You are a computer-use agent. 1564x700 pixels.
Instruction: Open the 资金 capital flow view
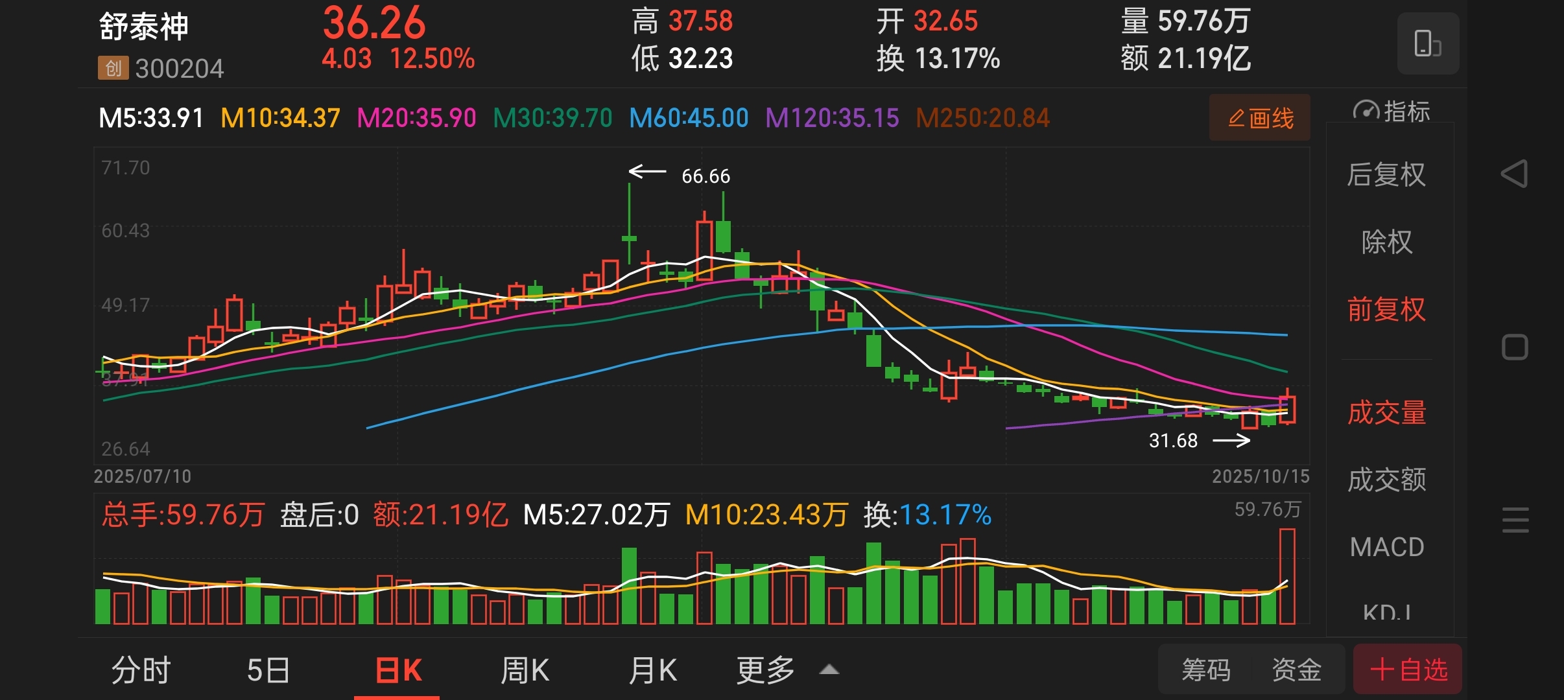[x=1296, y=670]
